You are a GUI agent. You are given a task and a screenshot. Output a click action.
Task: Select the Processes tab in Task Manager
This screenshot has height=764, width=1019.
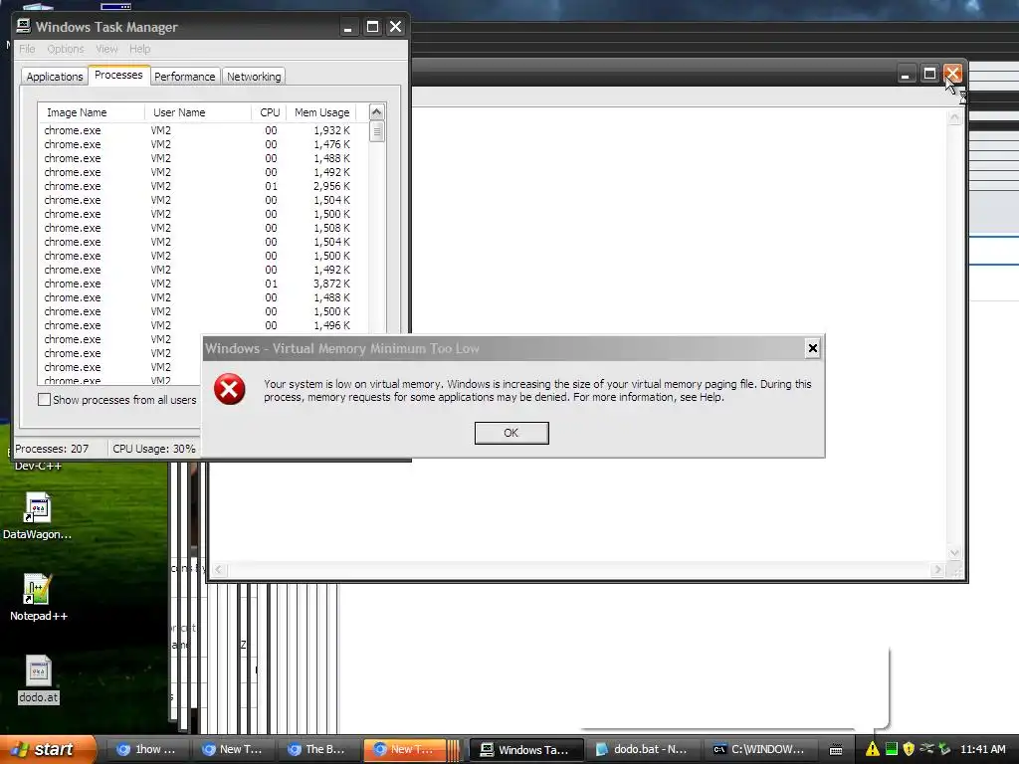click(118, 76)
